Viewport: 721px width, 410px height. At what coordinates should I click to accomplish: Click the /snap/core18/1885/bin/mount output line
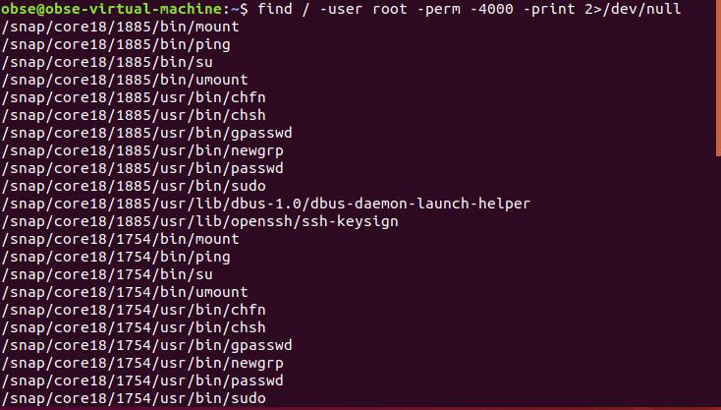(x=120, y=27)
